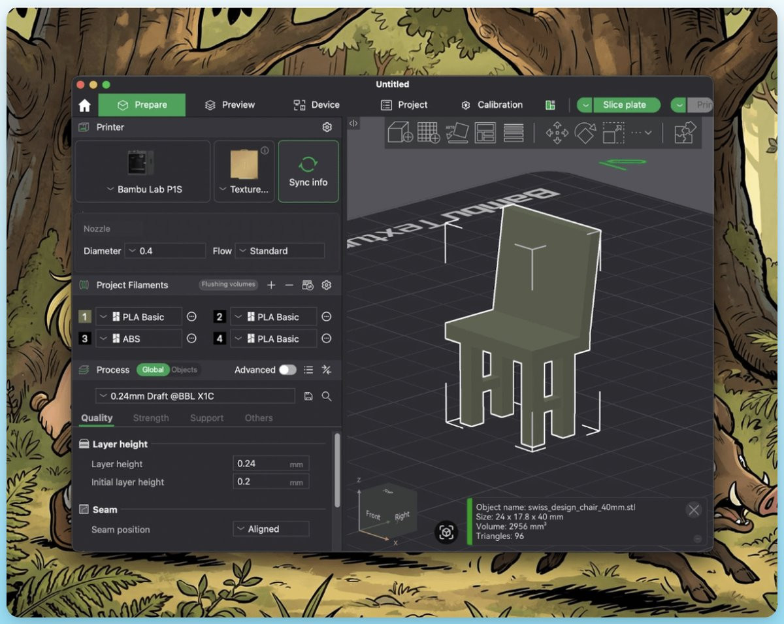784x624 pixels.
Task: Select the Move tool
Action: (x=557, y=133)
